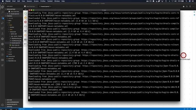Collapse the TRAVELS project section
This screenshot has width=196, height=110.
coord(14,16)
